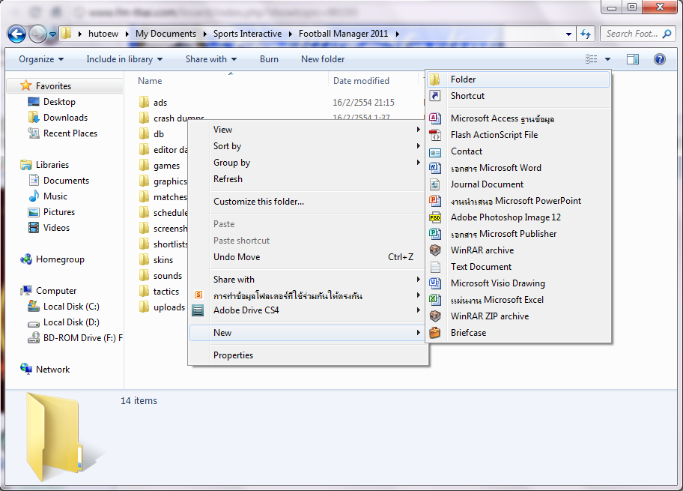
Task: Click hutoew breadcrumb segment
Action: [x=103, y=34]
